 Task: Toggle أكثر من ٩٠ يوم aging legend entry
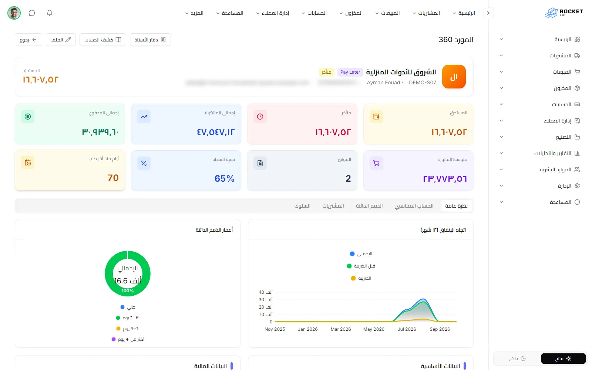[128, 339]
